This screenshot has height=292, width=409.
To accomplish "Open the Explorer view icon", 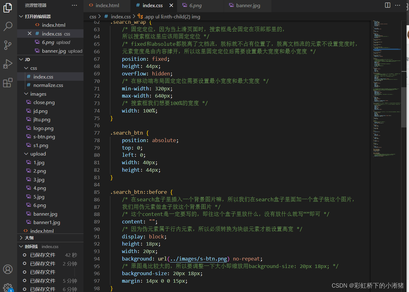I will click(8, 7).
